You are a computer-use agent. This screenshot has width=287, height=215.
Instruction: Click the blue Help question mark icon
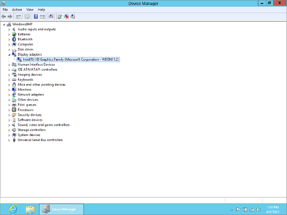pyautogui.click(x=36, y=17)
